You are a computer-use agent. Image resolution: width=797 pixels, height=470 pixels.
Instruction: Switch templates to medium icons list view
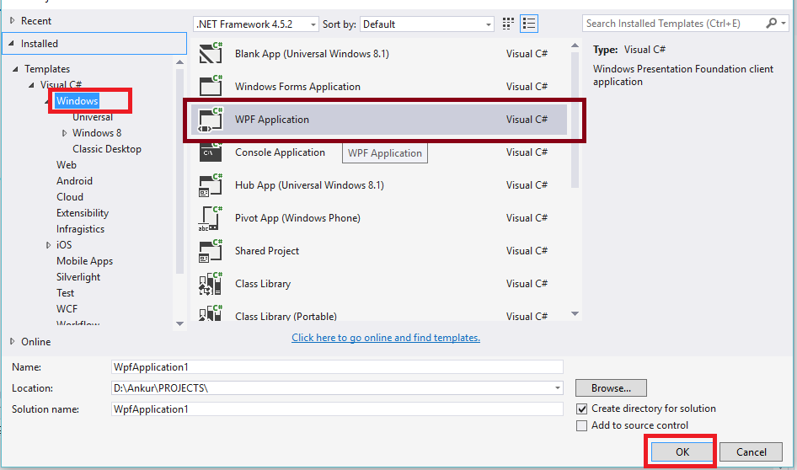pyautogui.click(x=529, y=24)
